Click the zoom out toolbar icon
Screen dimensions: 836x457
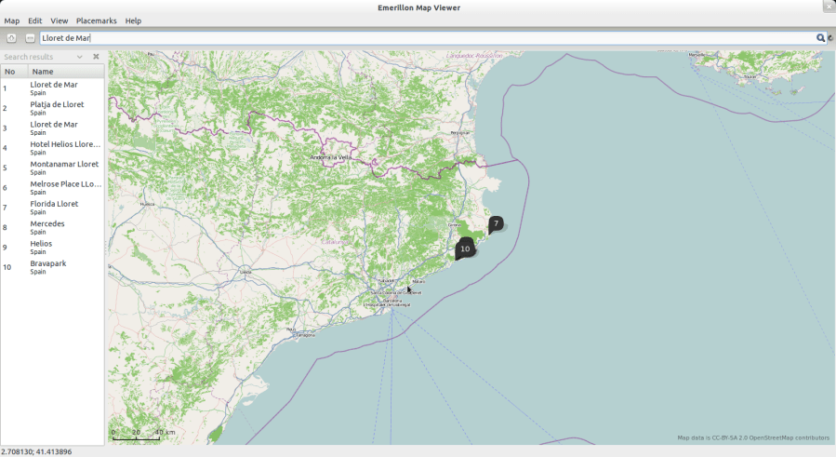click(x=30, y=38)
